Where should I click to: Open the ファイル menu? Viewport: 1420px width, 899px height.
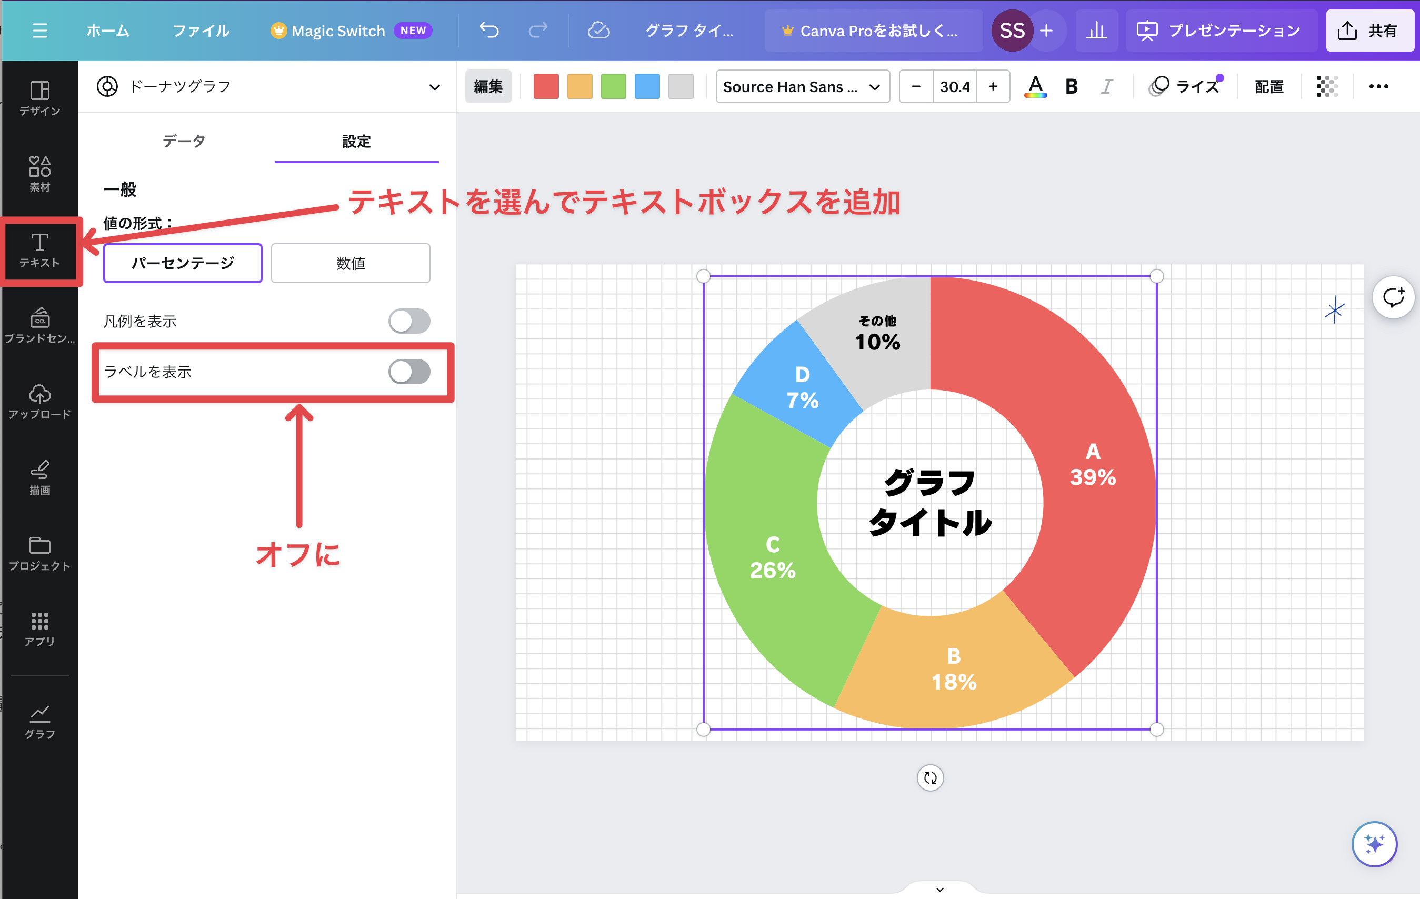[x=201, y=31]
